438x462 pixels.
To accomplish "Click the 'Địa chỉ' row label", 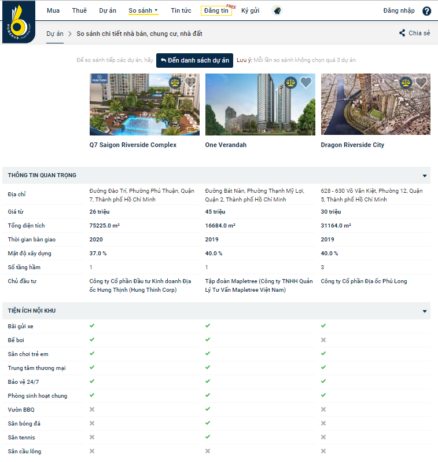I will (17, 195).
